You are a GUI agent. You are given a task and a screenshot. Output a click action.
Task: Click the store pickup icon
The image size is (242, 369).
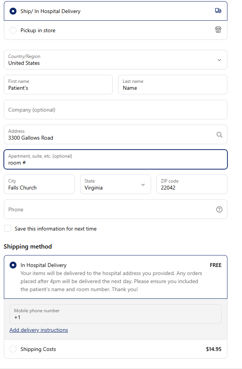[218, 30]
